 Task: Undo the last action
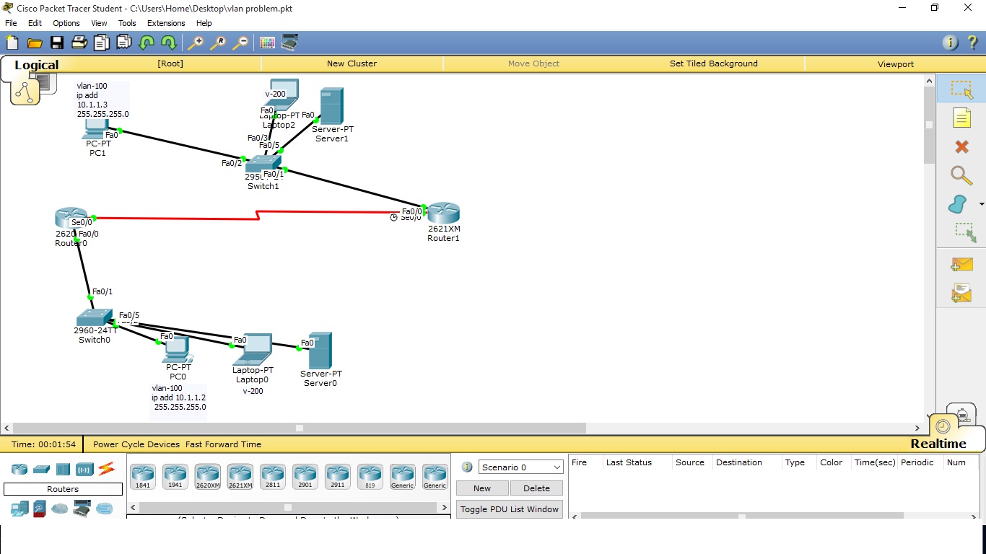pos(147,43)
